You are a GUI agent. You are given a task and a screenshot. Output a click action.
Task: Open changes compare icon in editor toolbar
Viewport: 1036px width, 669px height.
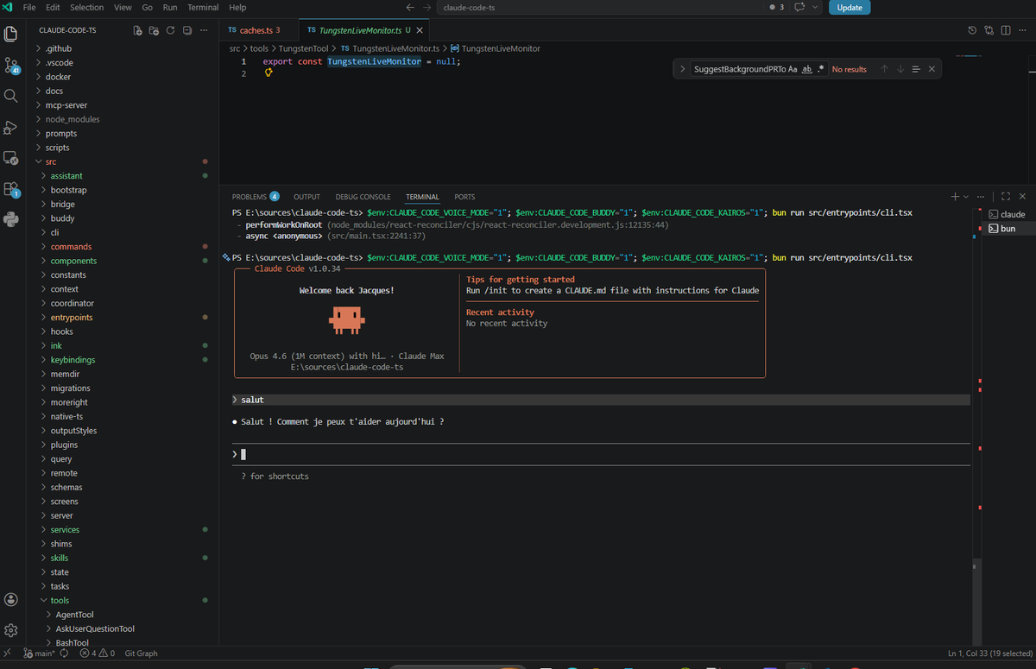[989, 30]
